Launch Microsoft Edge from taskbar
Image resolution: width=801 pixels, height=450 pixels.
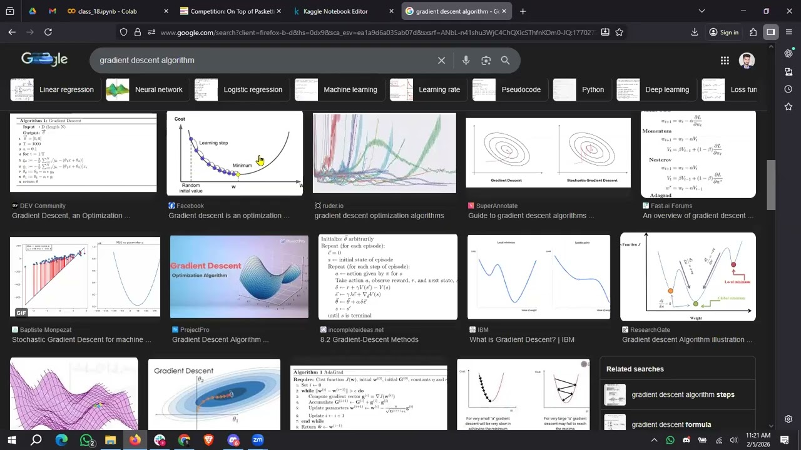61,440
